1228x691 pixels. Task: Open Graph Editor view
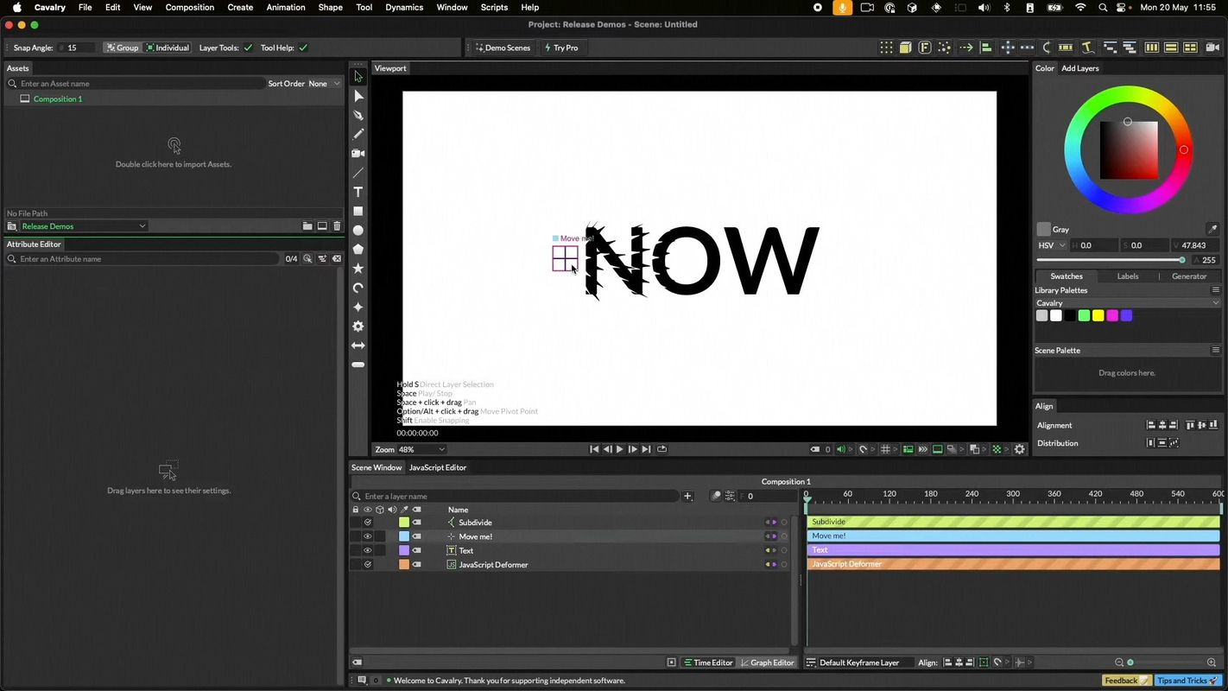(767, 662)
